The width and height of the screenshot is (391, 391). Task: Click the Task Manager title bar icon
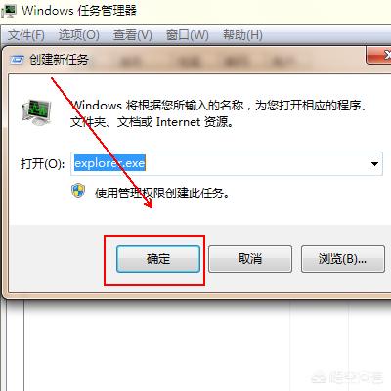coord(9,11)
